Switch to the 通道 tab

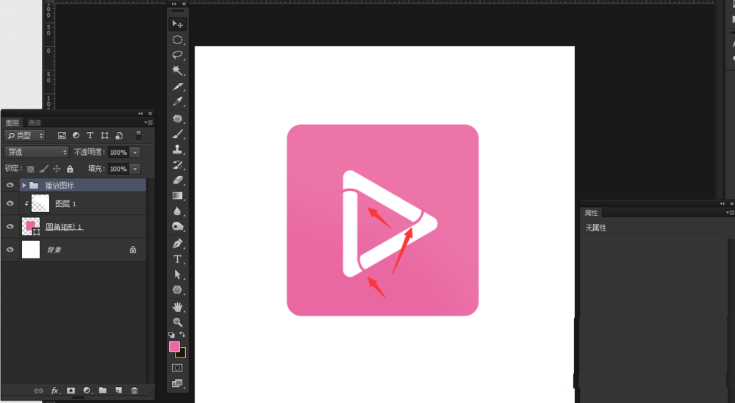35,123
